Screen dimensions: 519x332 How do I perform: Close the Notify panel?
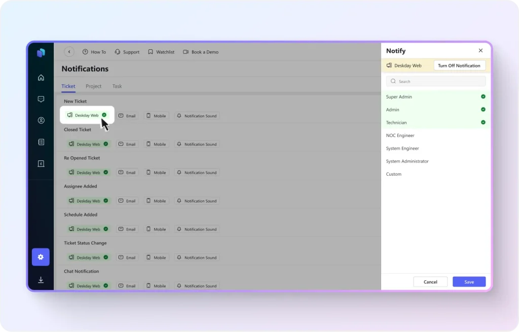(480, 51)
